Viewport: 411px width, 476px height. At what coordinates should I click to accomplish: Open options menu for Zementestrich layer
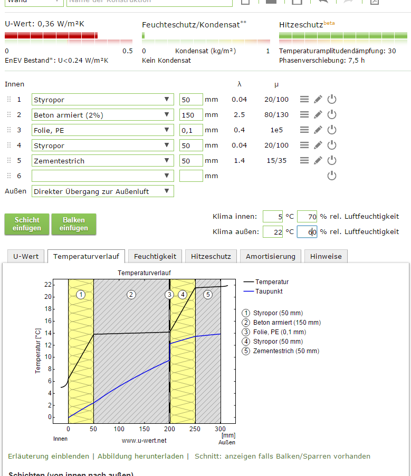(x=304, y=161)
